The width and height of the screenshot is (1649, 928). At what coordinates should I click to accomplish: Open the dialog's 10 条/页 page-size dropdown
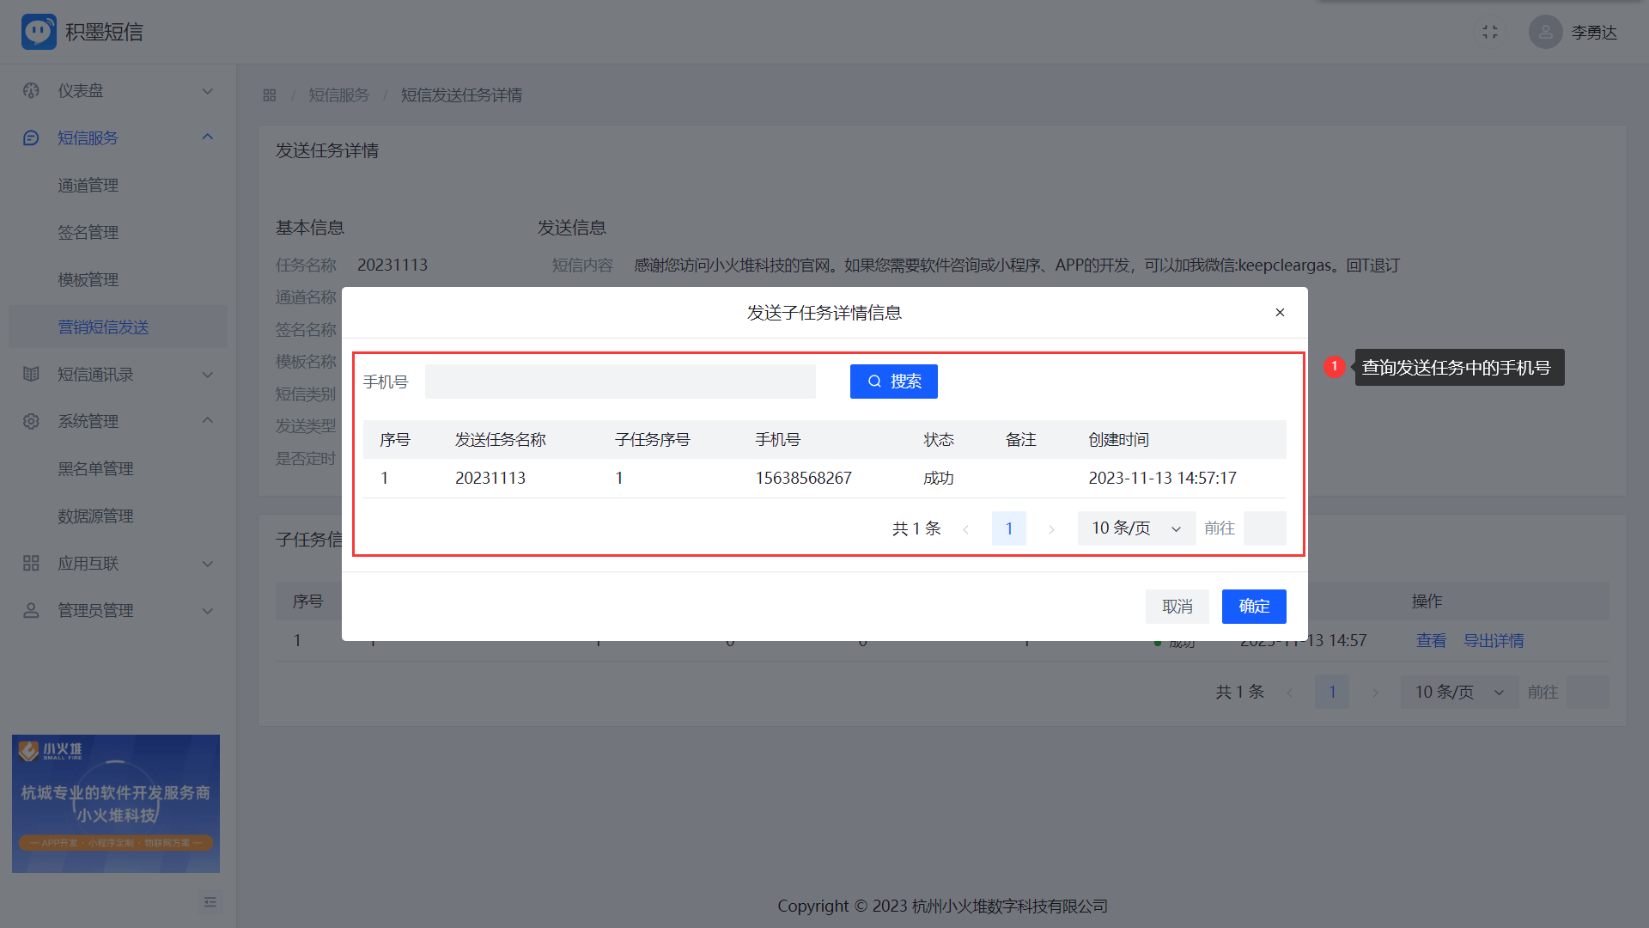(x=1135, y=528)
